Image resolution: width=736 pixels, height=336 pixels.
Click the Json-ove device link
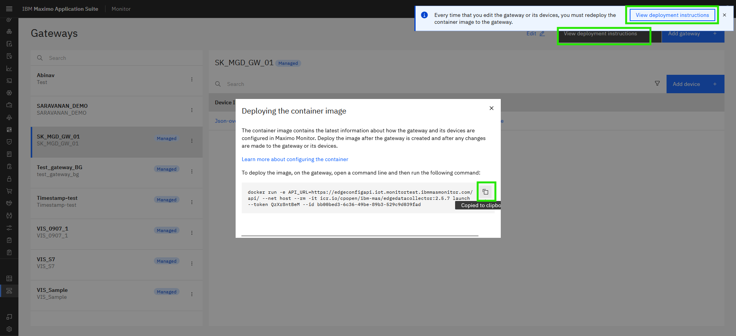(225, 121)
